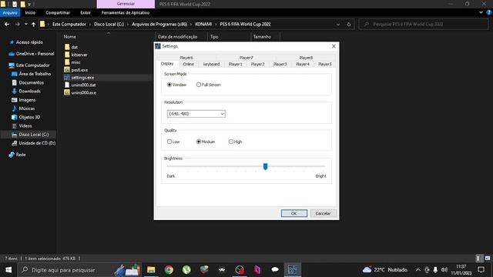
Task: Select Unidade de CD (D:) in sidebar
Action: tap(37, 143)
